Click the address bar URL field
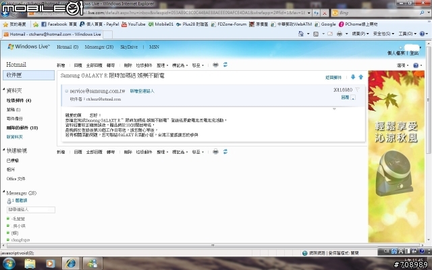 [x=168, y=13]
